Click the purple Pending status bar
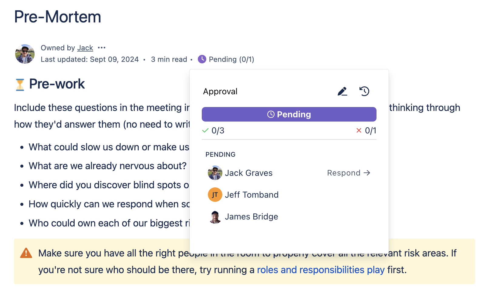 point(289,114)
